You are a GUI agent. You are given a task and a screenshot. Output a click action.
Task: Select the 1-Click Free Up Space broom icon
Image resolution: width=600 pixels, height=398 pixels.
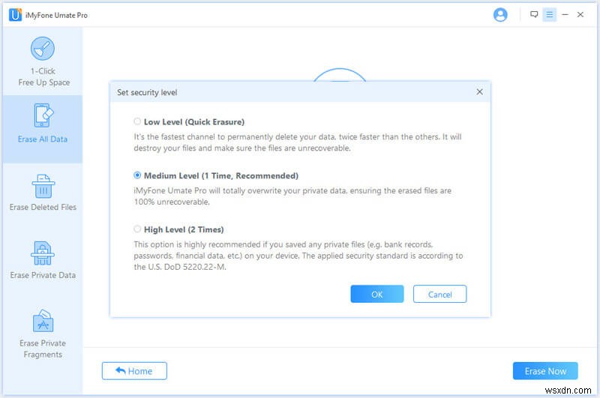click(x=43, y=49)
